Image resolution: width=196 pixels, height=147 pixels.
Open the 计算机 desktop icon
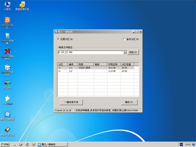pos(7,5)
